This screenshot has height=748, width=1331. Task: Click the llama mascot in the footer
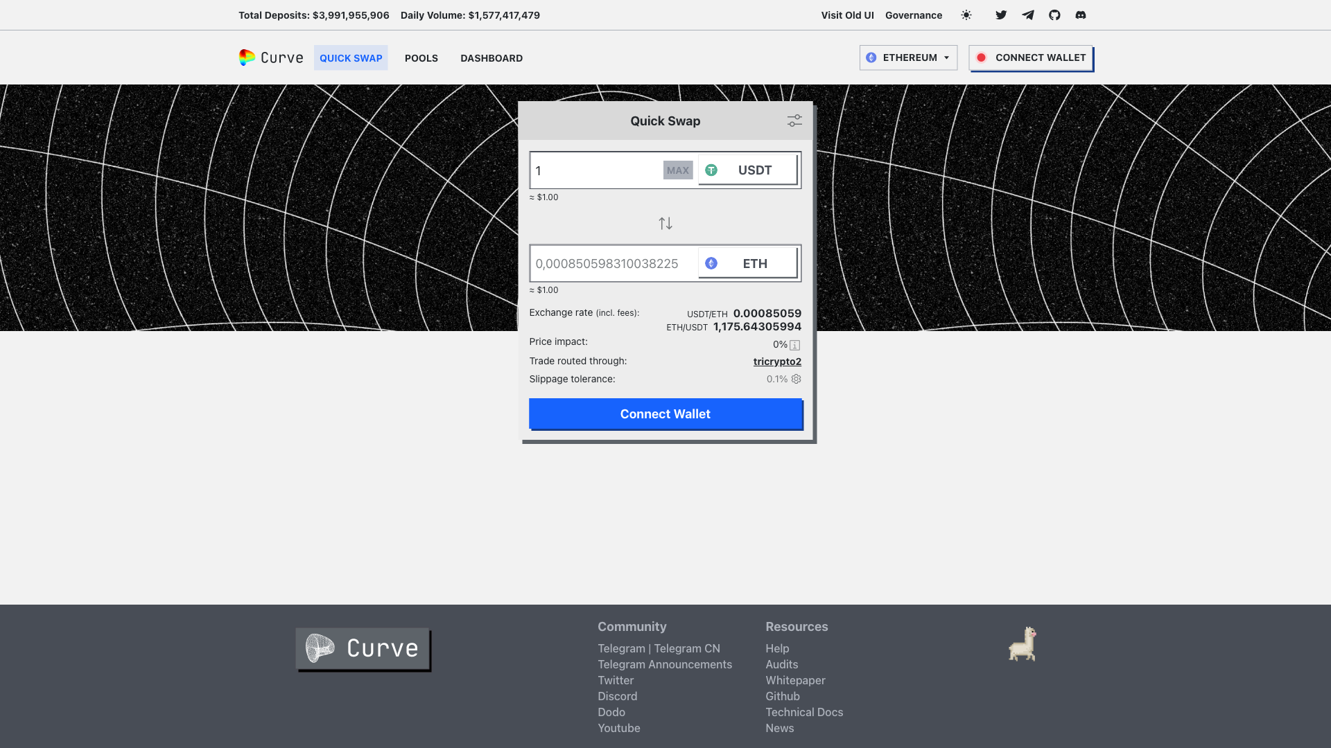(x=1023, y=644)
